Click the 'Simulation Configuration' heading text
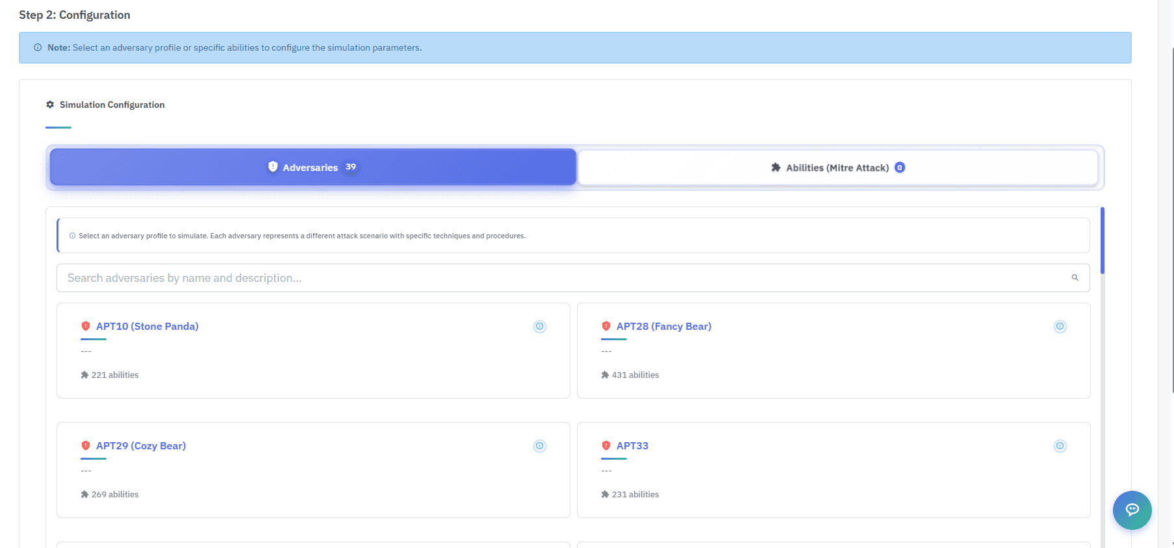This screenshot has height=548, width=1174. 112,105
